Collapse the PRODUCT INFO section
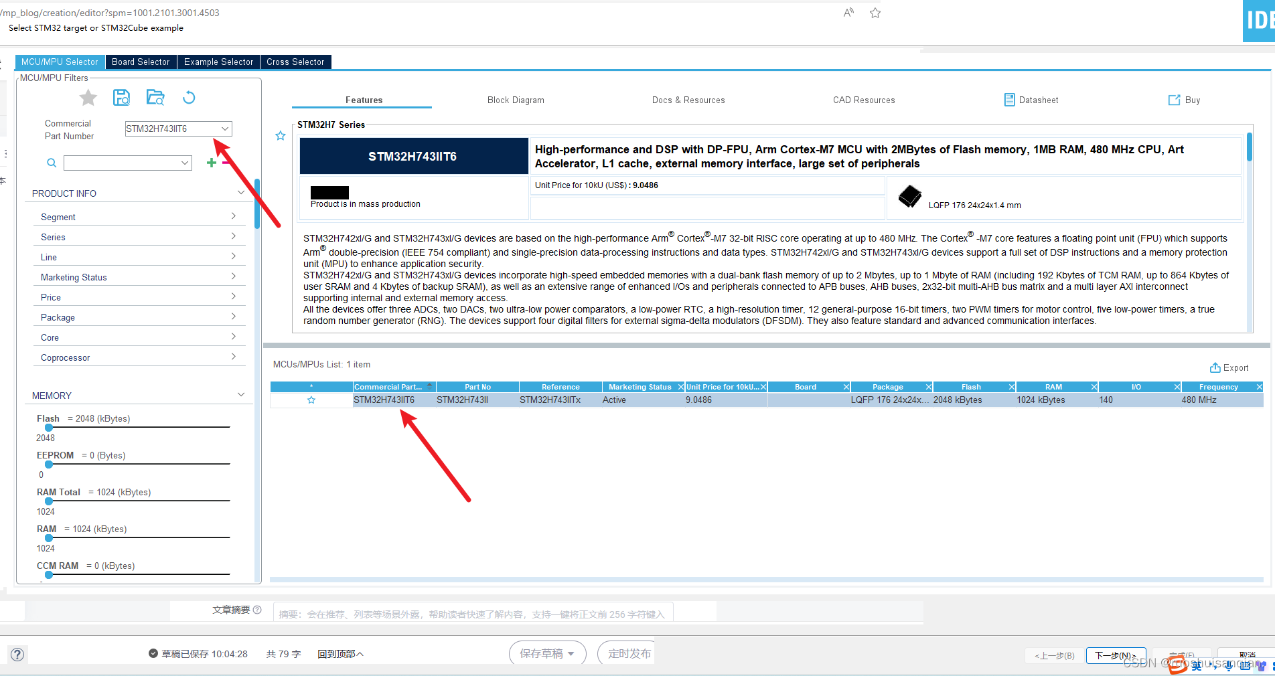The width and height of the screenshot is (1275, 676). [x=241, y=193]
